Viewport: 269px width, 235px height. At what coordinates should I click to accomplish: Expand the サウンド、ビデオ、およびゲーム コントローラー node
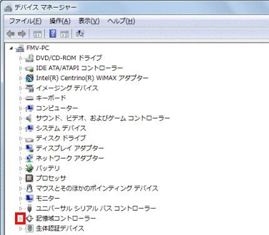click(x=21, y=118)
